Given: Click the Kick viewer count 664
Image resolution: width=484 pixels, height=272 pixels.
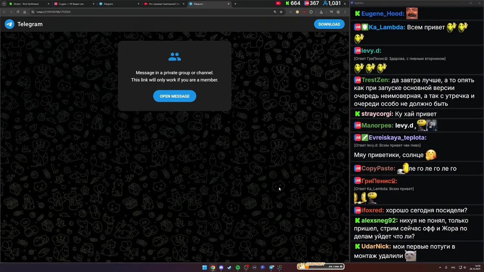Looking at the screenshot, I should pyautogui.click(x=295, y=3).
